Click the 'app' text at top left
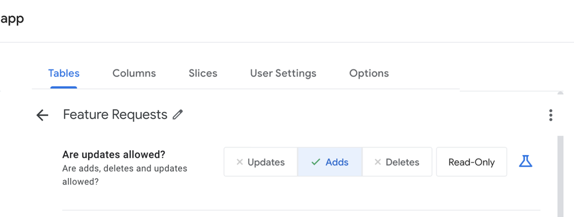The height and width of the screenshot is (217, 574). point(12,19)
